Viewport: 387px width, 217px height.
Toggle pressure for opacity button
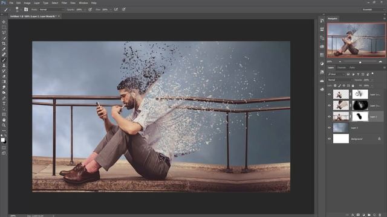(x=90, y=10)
